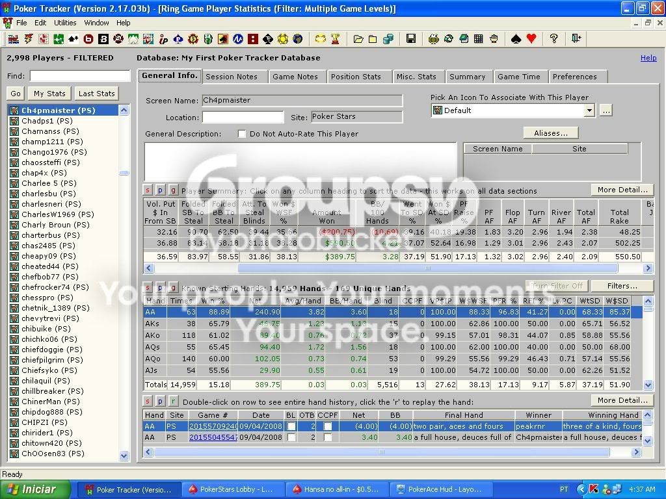Click the red circle 'b' site icon
This screenshot has width=666, height=499.
[88, 39]
